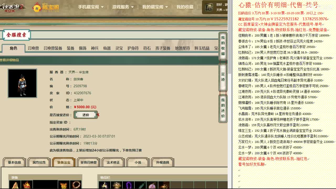Viewport: 336px width, 189px height.
Task: Expand the 我的藏宝阁 dropdown menu
Action: pyautogui.click(x=155, y=7)
